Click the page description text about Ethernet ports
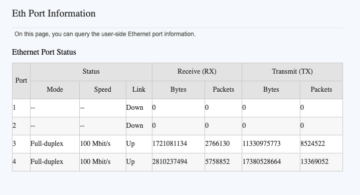 coord(105,34)
